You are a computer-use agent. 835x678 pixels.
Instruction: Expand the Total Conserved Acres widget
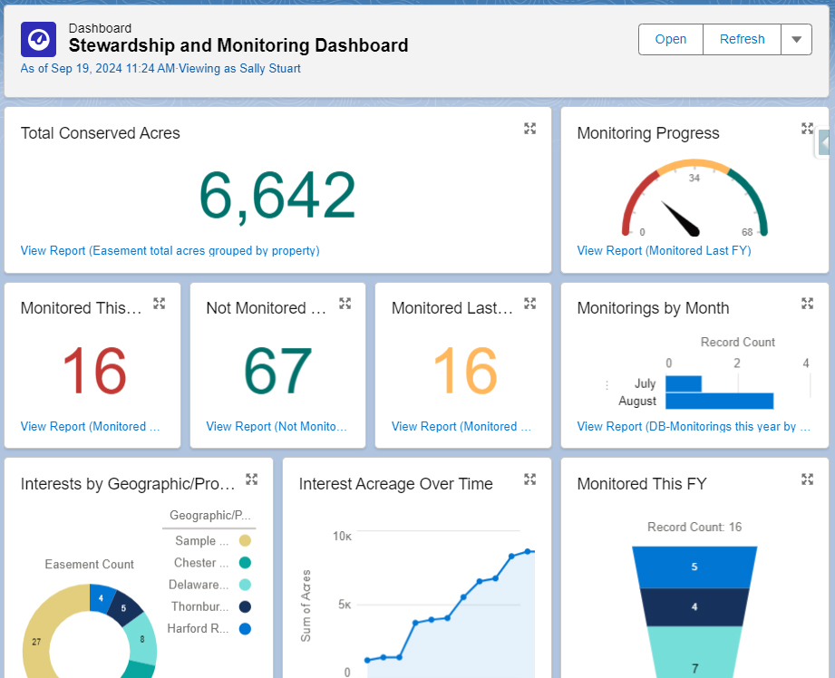tap(530, 129)
